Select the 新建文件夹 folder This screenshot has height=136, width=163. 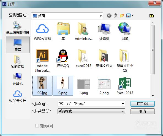coord(104,58)
